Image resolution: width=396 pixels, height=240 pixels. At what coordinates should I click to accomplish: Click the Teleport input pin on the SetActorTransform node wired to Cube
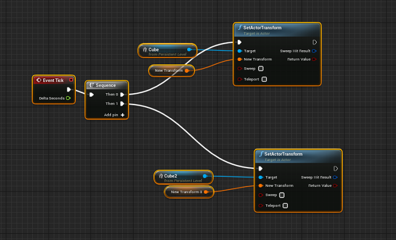[240, 80]
